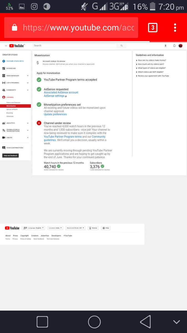
Task: Click the upload video icon
Action: [x=166, y=46]
